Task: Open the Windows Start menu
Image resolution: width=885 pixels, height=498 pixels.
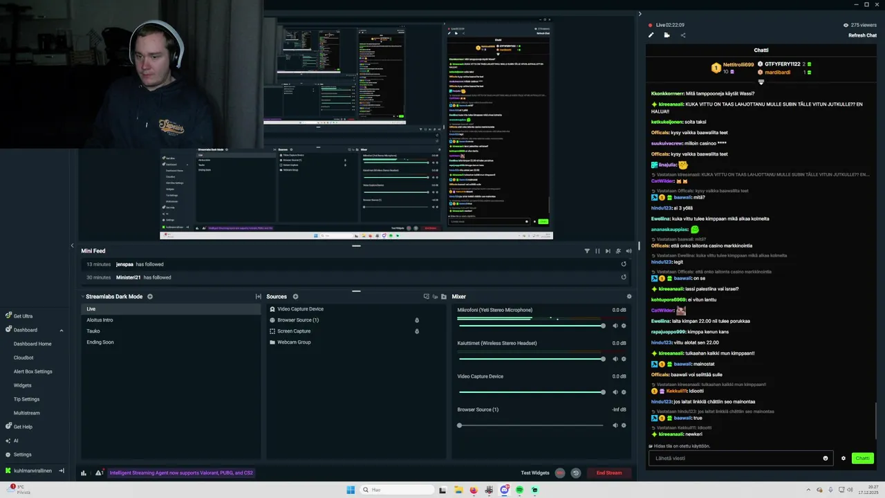Action: pyautogui.click(x=351, y=490)
